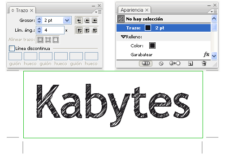
Task: Click the 2 pt value in Trazo row
Action: click(160, 28)
